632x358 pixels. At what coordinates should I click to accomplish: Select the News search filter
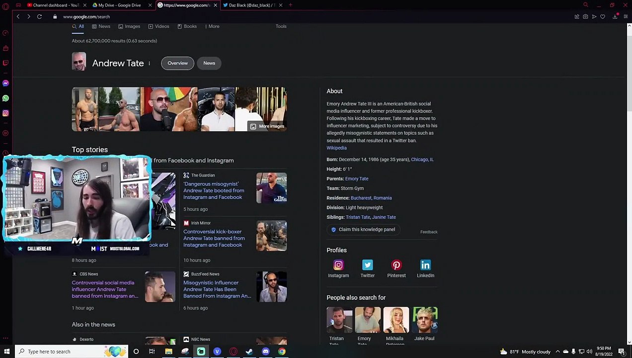tap(101, 26)
